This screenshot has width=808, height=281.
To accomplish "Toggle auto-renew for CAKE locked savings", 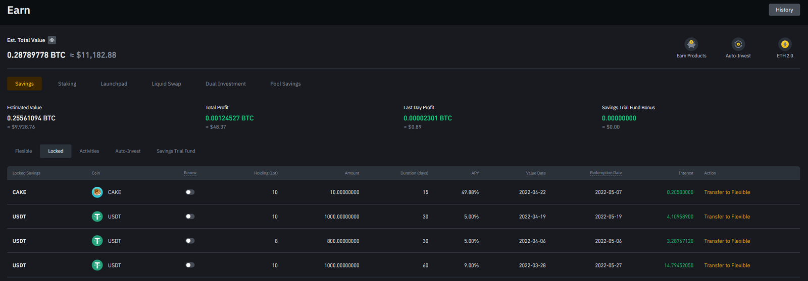I will tap(190, 192).
